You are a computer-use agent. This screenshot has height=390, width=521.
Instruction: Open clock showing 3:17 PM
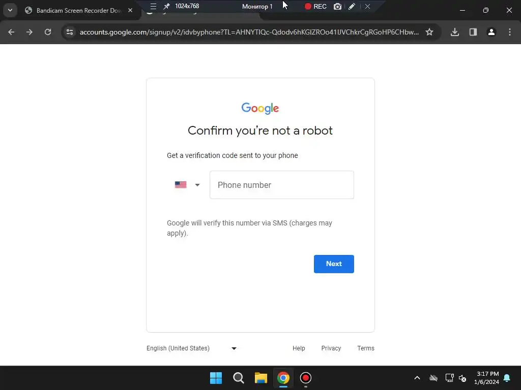pyautogui.click(x=487, y=378)
